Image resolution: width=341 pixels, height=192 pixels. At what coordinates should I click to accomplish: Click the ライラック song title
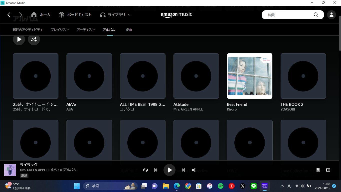coord(29,164)
